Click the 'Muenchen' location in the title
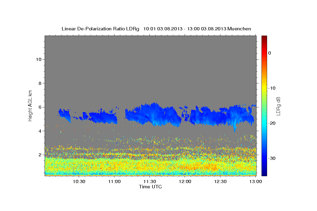 239,29
